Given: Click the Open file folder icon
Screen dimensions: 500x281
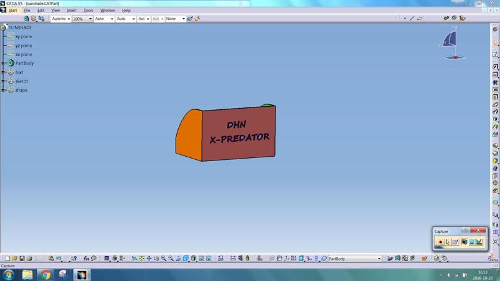Looking at the screenshot, I should (x=14, y=259).
